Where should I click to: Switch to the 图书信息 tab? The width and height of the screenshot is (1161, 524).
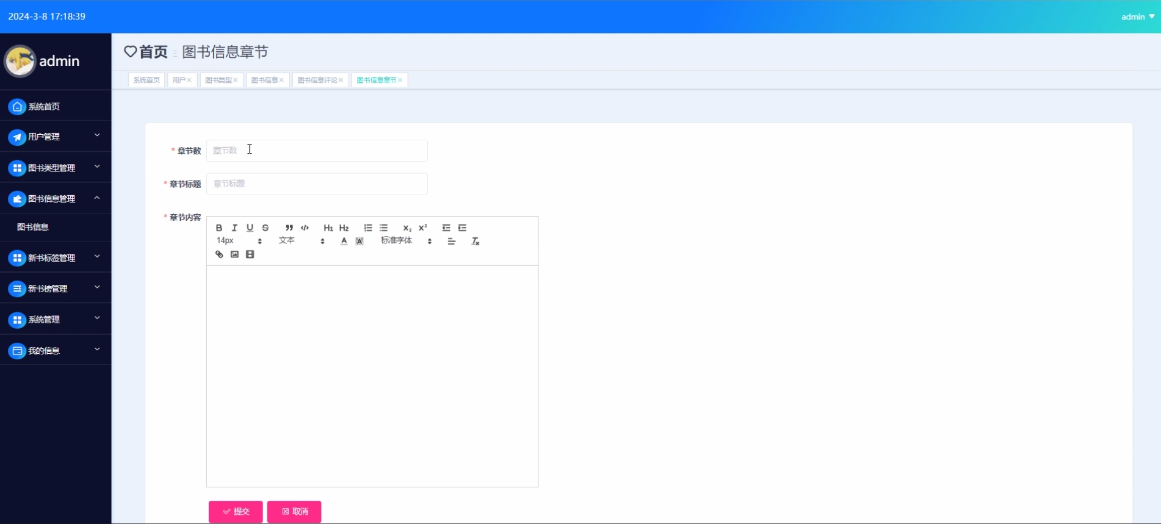(265, 80)
